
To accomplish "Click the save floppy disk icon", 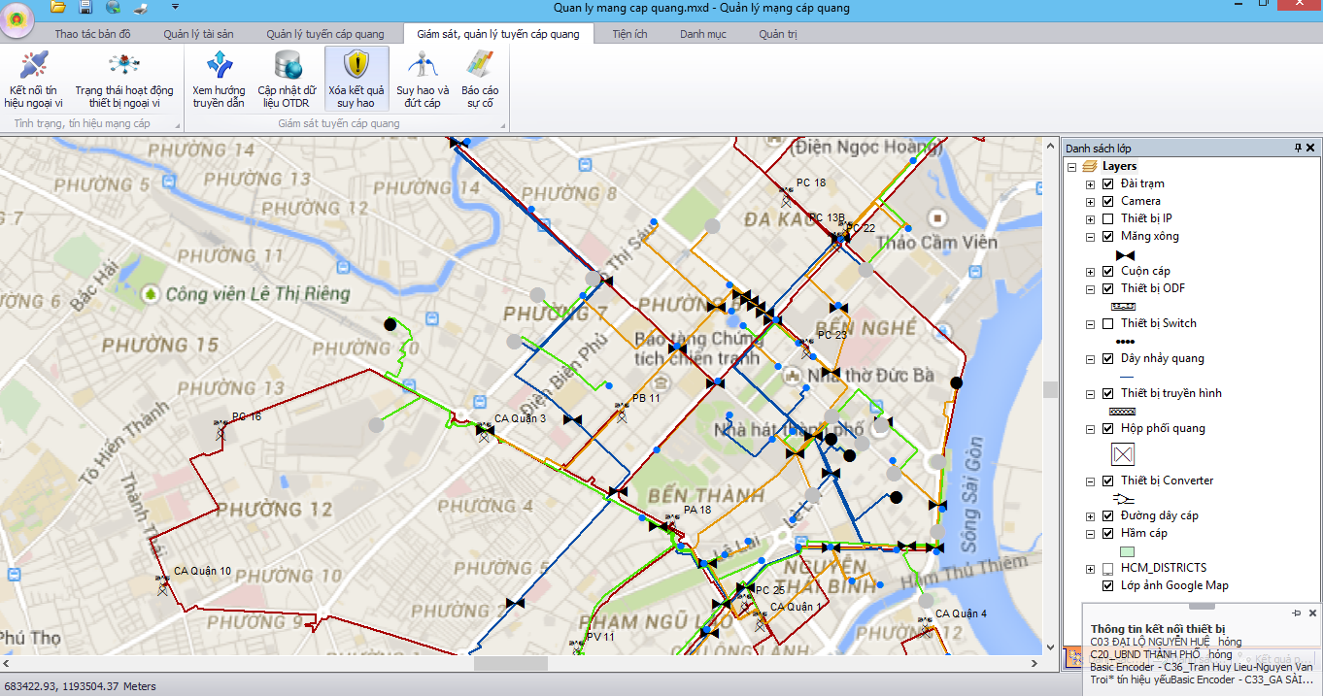I will (85, 8).
